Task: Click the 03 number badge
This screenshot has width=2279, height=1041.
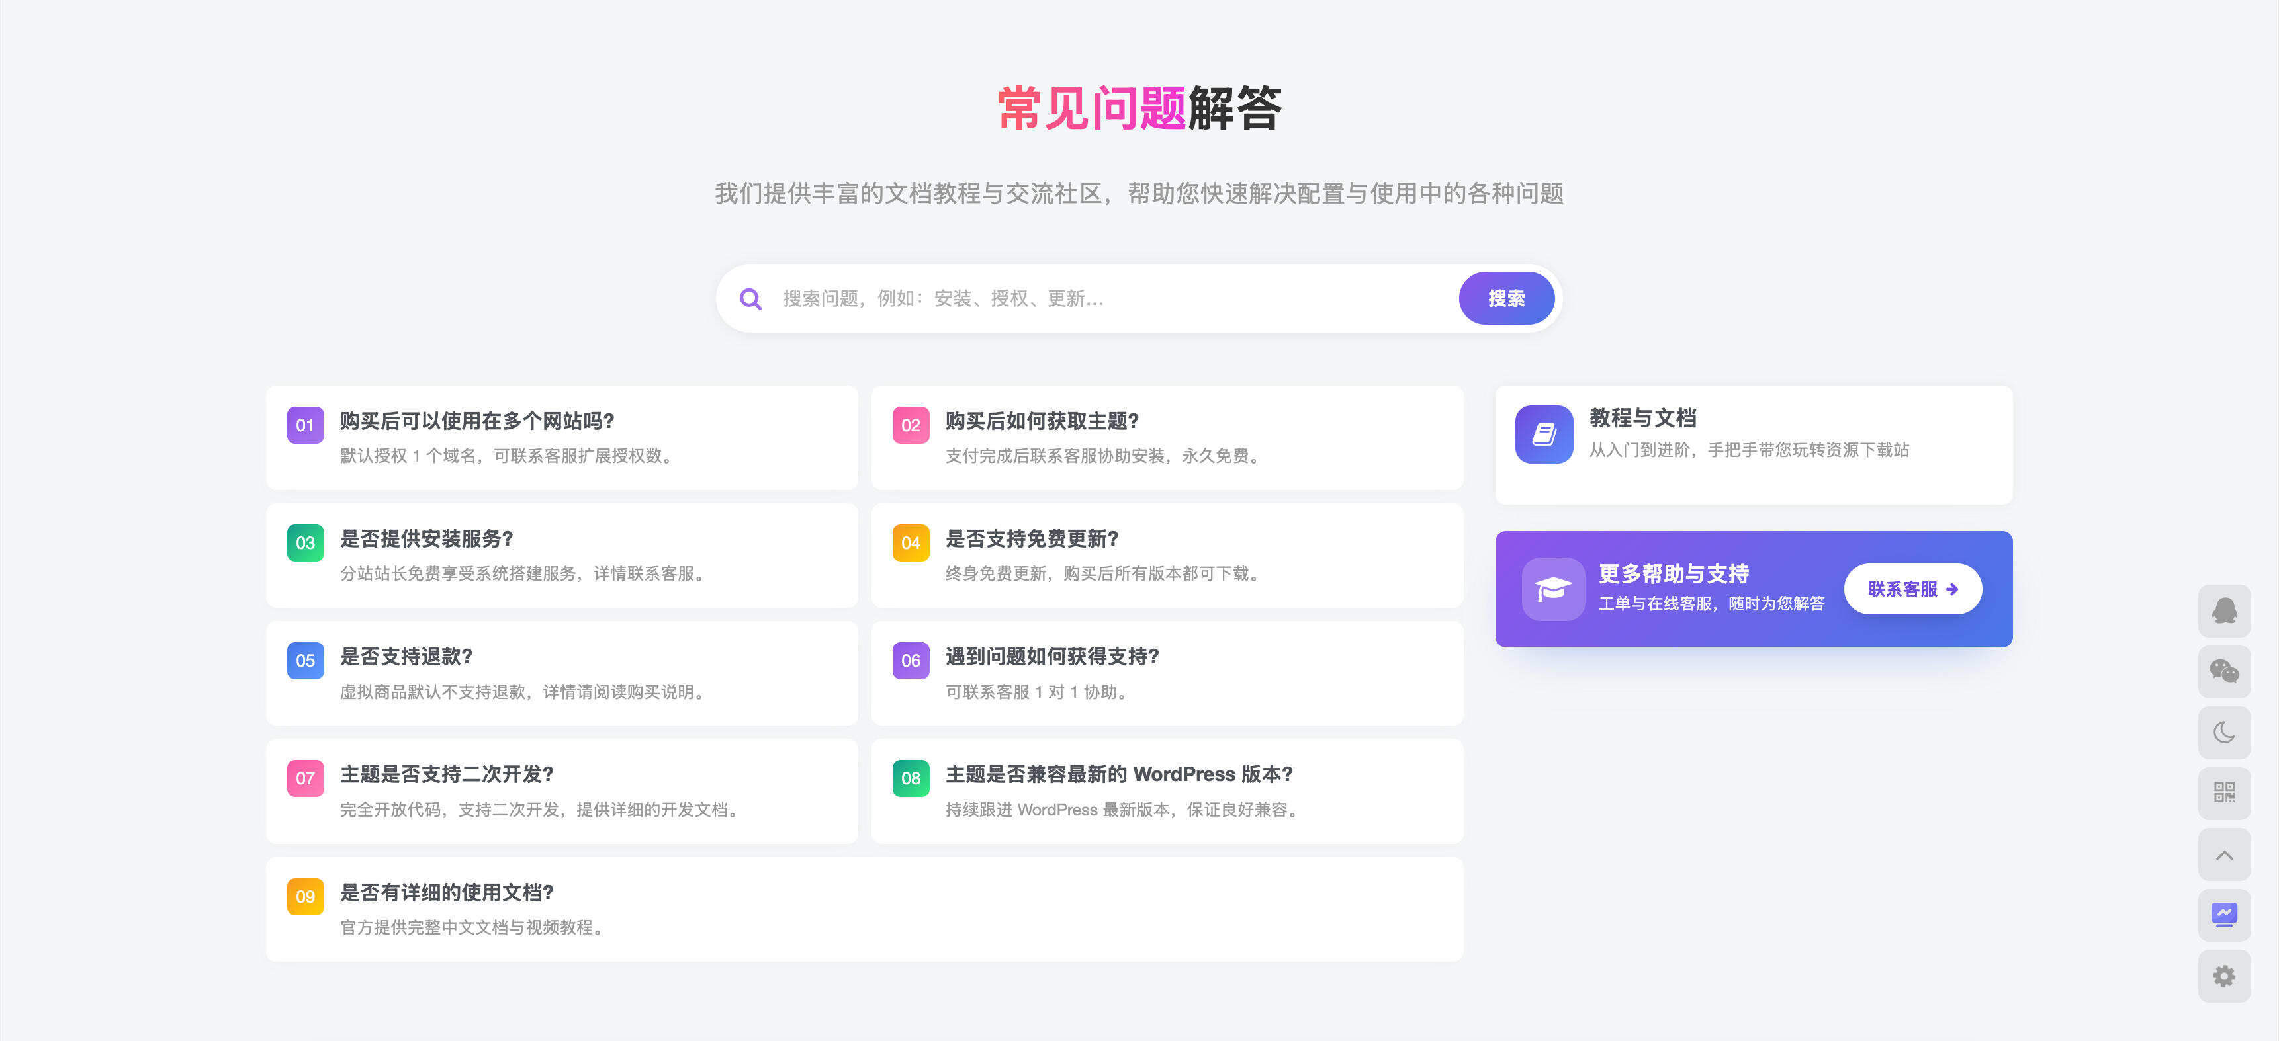Action: [x=305, y=543]
